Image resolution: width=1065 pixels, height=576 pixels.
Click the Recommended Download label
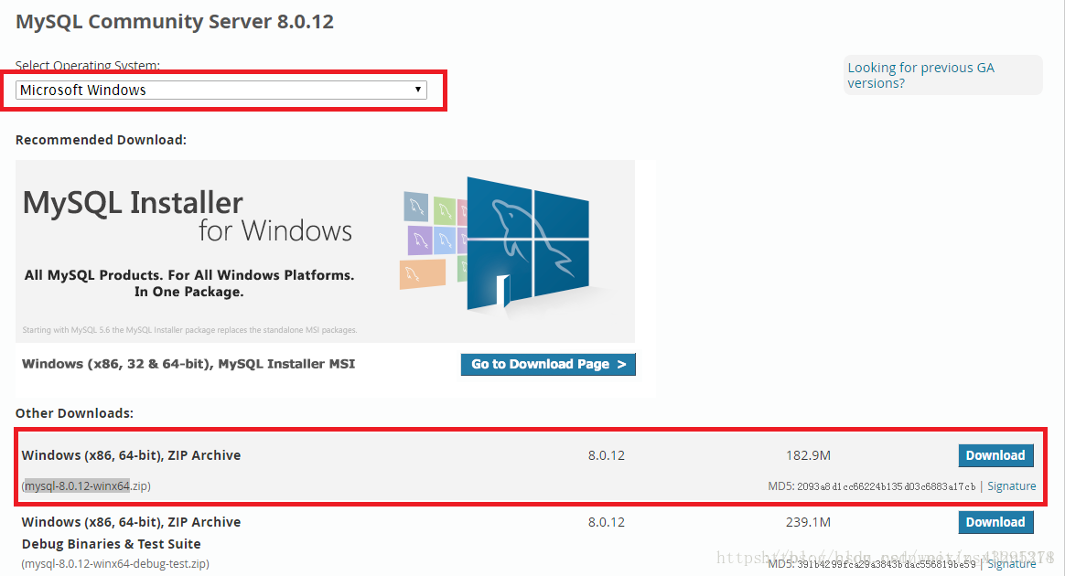101,140
